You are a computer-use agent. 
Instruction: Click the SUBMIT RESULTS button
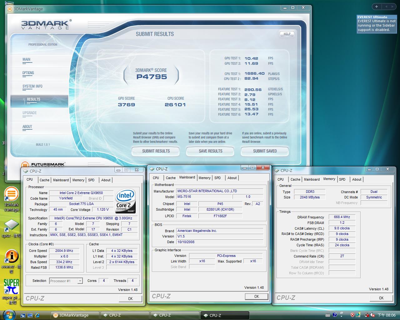coord(156,151)
